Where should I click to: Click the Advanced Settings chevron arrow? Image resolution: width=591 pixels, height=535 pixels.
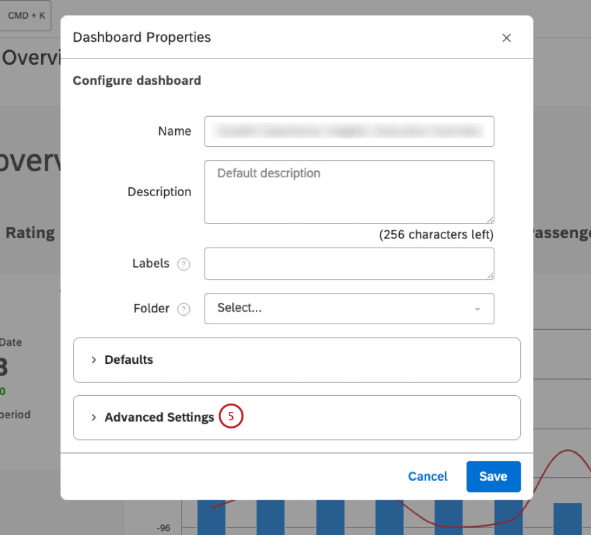94,417
